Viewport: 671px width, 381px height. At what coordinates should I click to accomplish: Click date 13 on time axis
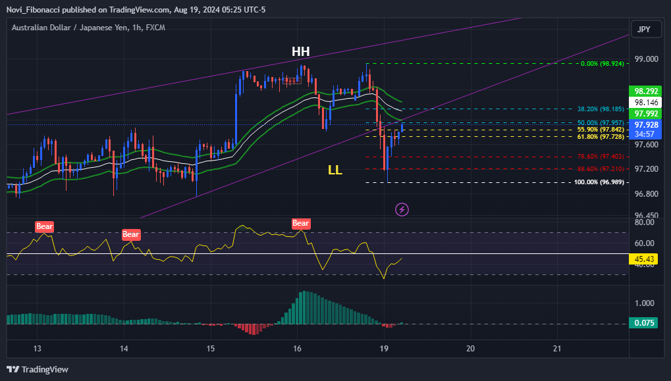click(38, 349)
